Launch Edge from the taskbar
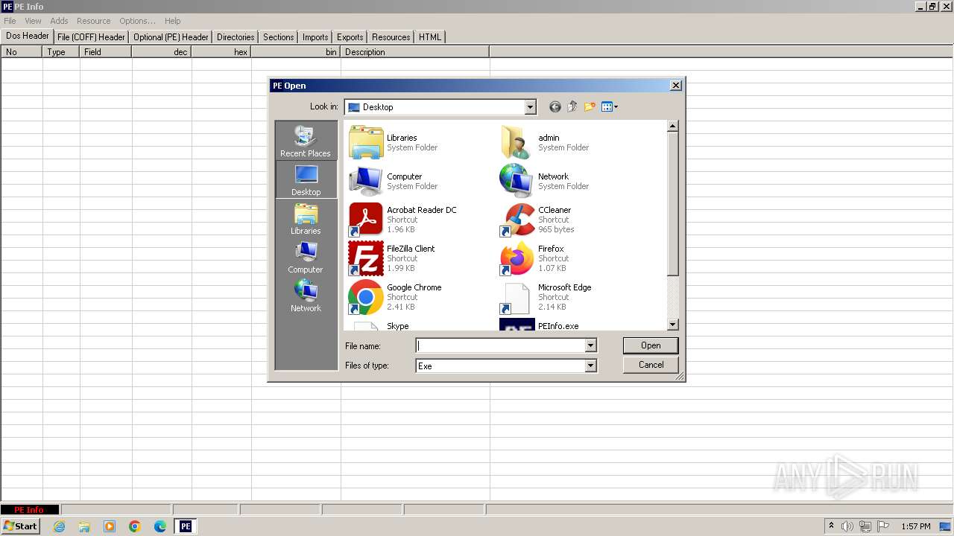Viewport: 954px width, 536px height. 160,526
